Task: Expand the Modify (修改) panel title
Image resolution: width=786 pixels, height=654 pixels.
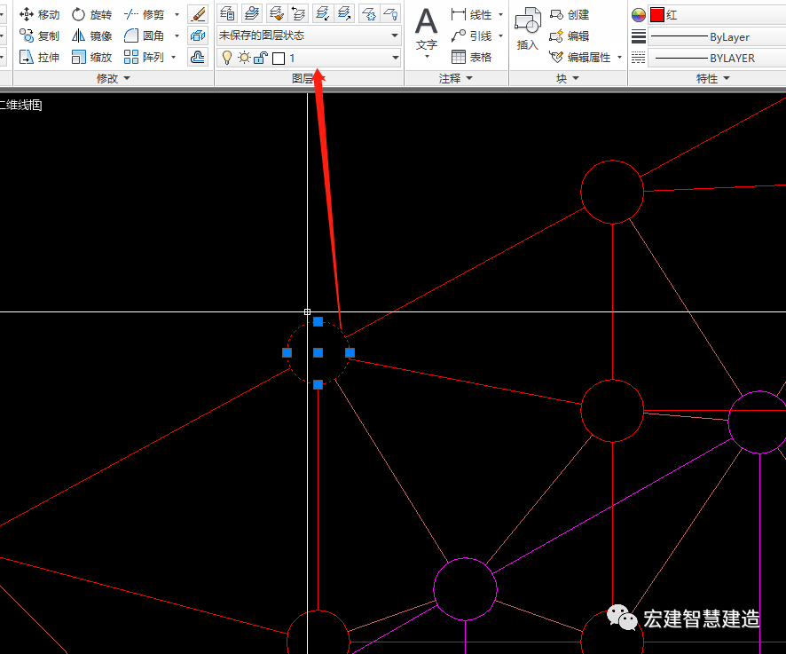Action: point(114,78)
